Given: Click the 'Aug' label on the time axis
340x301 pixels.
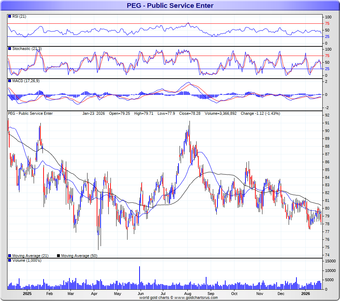Looking at the screenshot, I should pos(188,294).
